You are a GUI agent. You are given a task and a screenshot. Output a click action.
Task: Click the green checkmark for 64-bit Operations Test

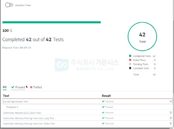[x=103, y=101]
